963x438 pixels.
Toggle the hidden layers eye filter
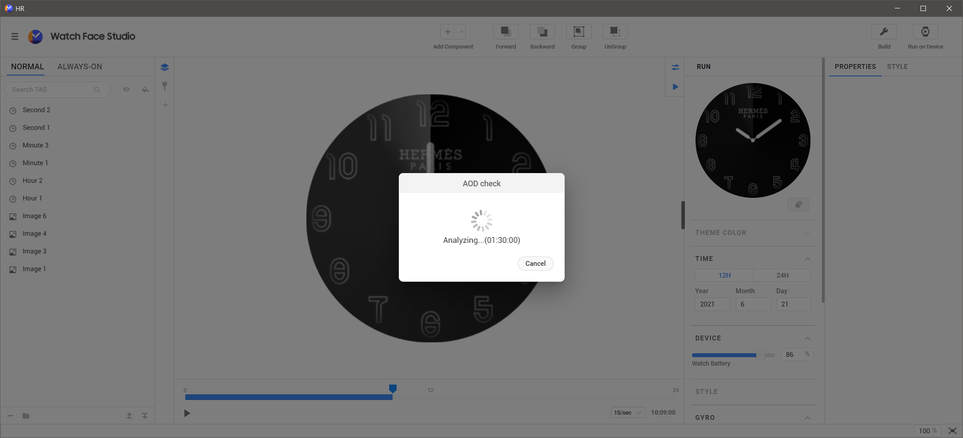(126, 90)
